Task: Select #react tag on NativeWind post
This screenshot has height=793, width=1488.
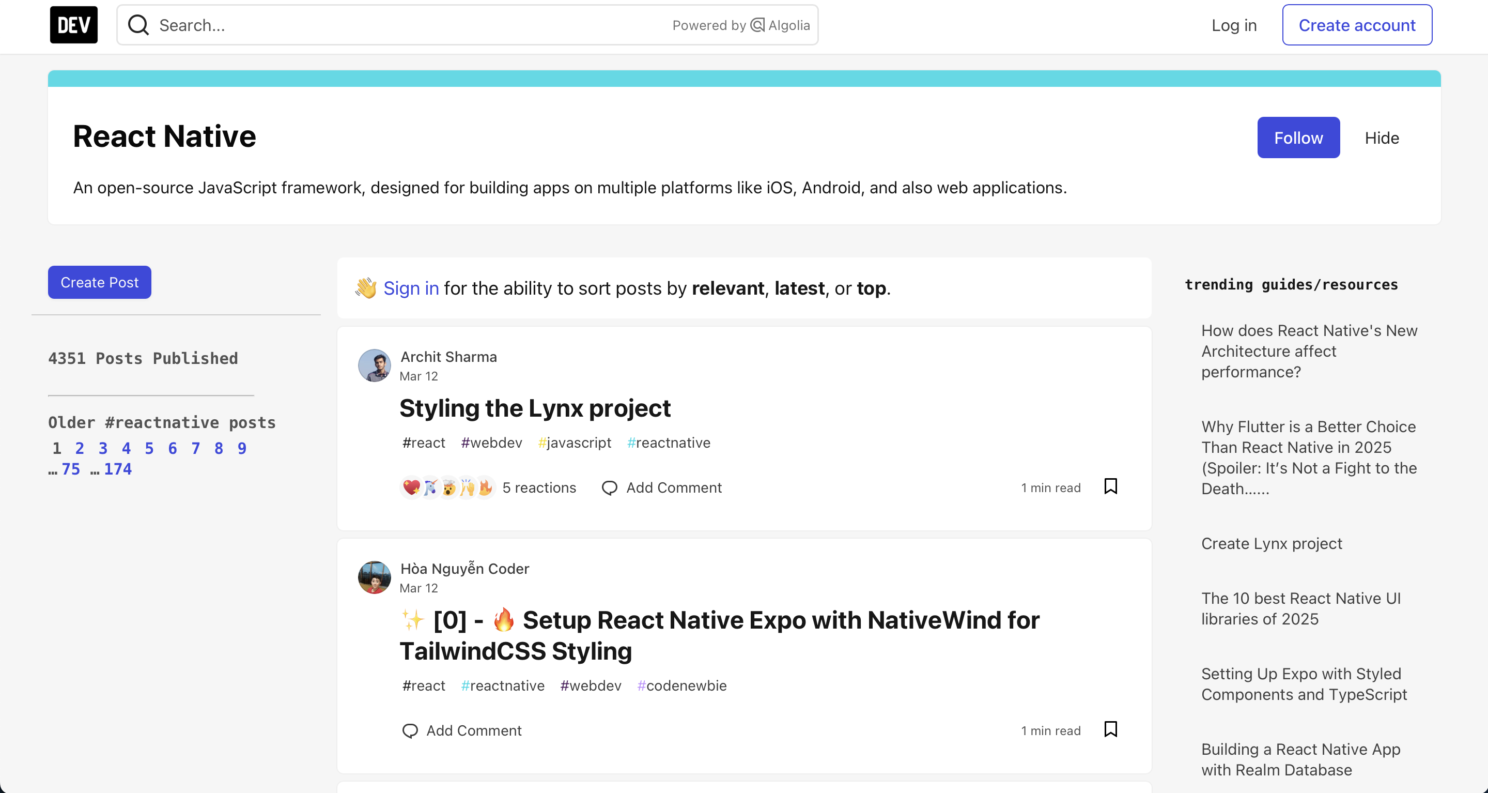Action: click(x=424, y=685)
